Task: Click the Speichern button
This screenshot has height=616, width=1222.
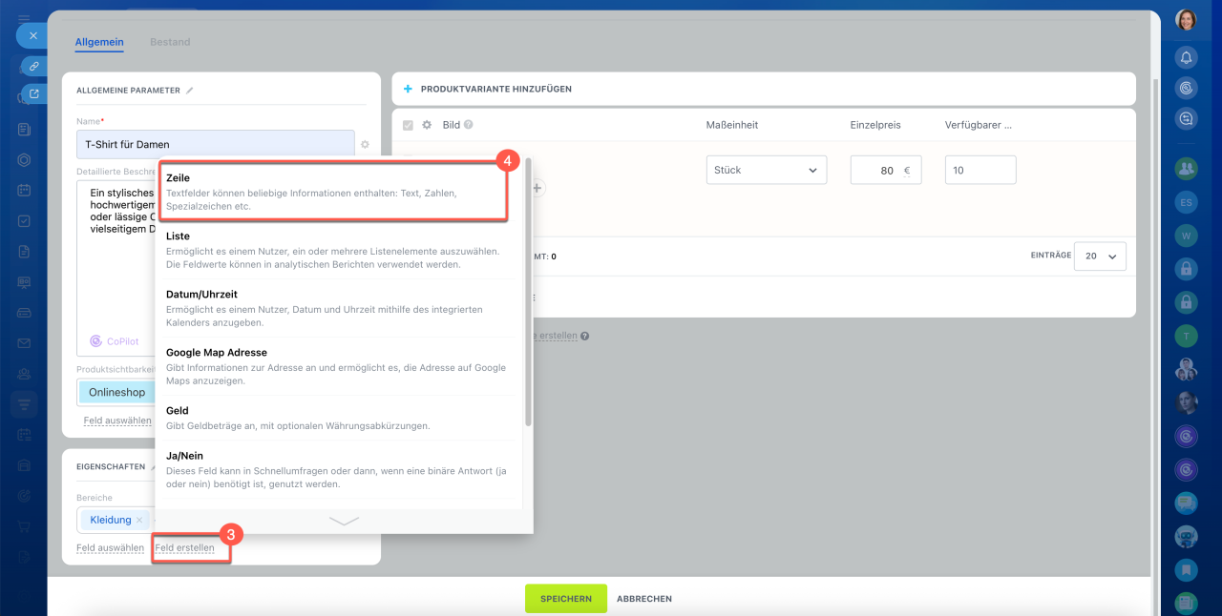Action: 565,599
